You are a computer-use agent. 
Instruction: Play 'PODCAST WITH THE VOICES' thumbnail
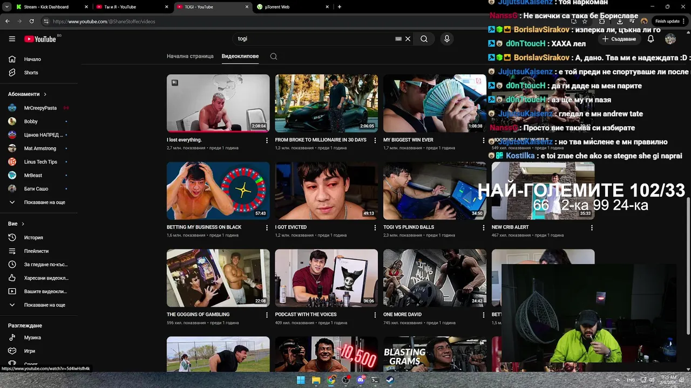pyautogui.click(x=327, y=278)
